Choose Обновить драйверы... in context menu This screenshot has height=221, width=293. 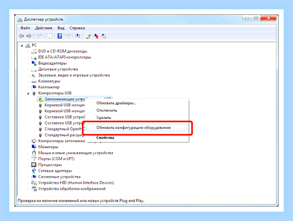pyautogui.click(x=137, y=103)
